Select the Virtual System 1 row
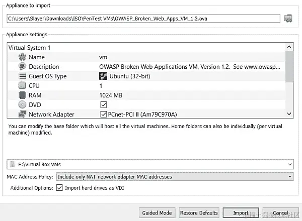 tap(146, 48)
